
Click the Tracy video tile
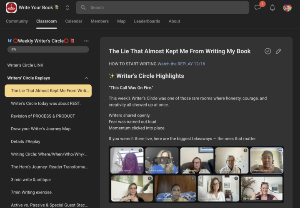pos(218,188)
